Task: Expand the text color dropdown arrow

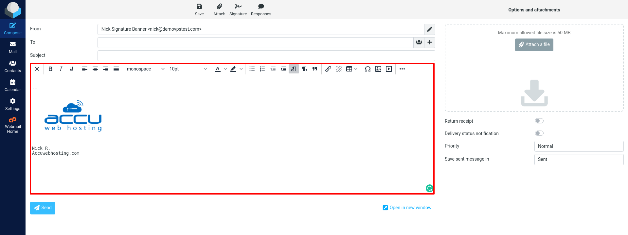Action: point(225,69)
